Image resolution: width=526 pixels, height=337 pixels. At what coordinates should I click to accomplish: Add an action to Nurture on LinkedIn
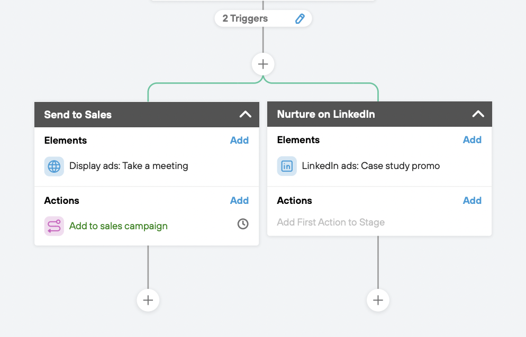click(x=472, y=200)
